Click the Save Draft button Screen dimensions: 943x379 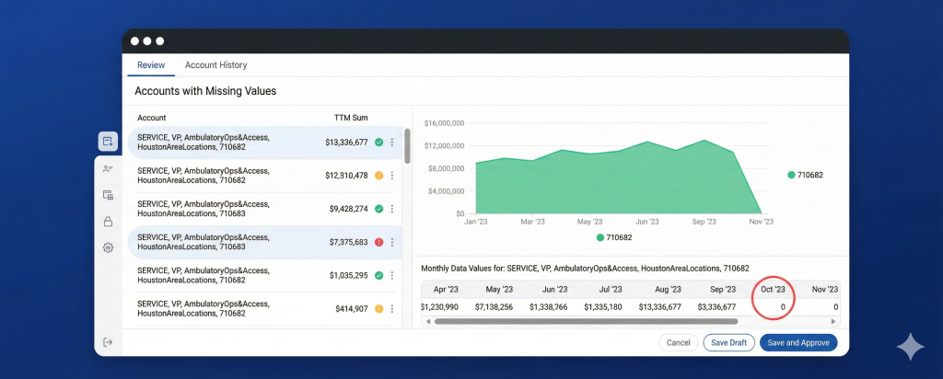[728, 342]
